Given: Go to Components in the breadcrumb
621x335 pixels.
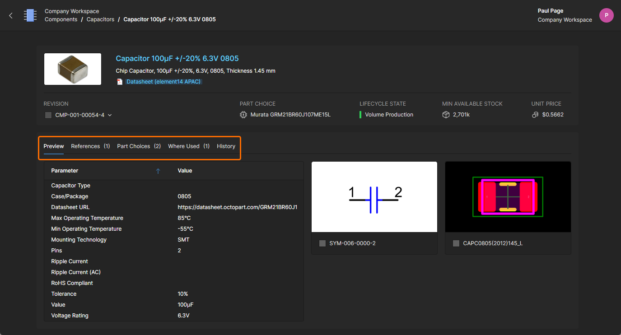Looking at the screenshot, I should [x=61, y=19].
